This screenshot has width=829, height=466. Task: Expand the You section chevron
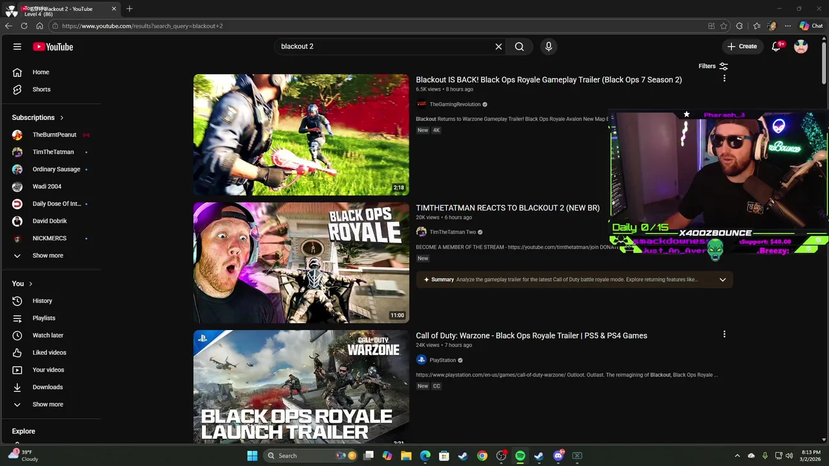[30, 283]
